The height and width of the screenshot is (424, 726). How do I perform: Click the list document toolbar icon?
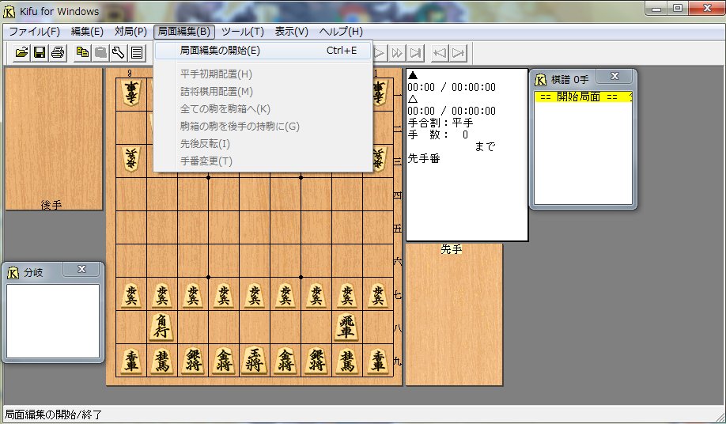point(137,53)
